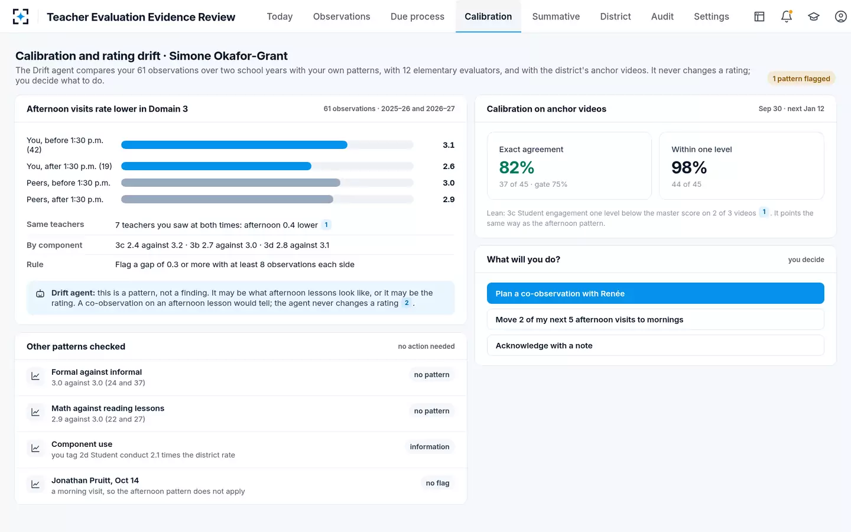851x532 pixels.
Task: Switch to the District tab
Action: pos(615,17)
